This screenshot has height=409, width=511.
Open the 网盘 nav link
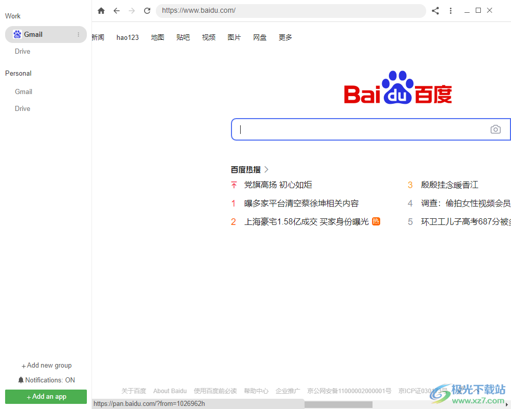pyautogui.click(x=260, y=37)
